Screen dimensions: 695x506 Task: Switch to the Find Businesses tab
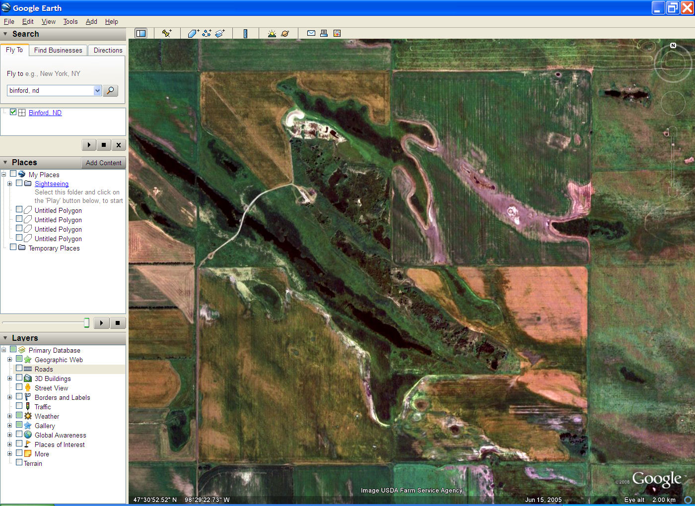tap(58, 50)
